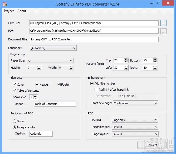176x154 pixels.
Task: Increase the Top margin
Action: [x=126, y=59]
